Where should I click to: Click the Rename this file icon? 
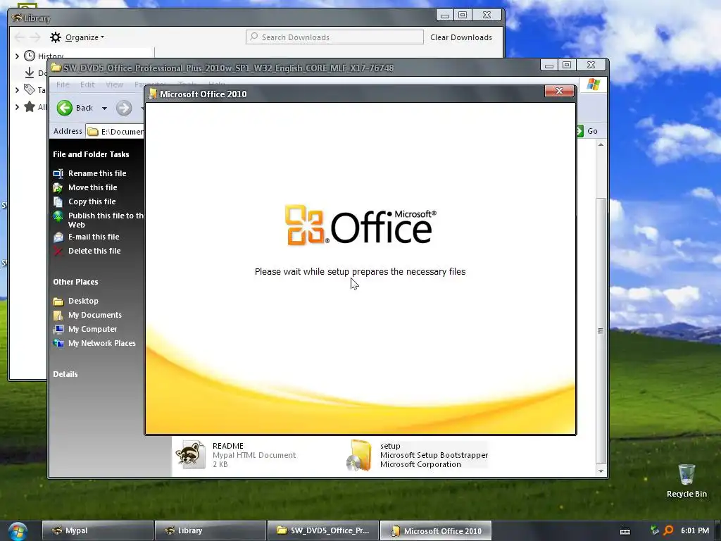(58, 173)
